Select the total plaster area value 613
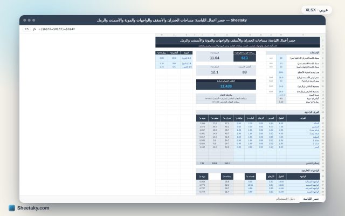Screen dimensions: 345x216 pyautogui.click(x=244, y=58)
